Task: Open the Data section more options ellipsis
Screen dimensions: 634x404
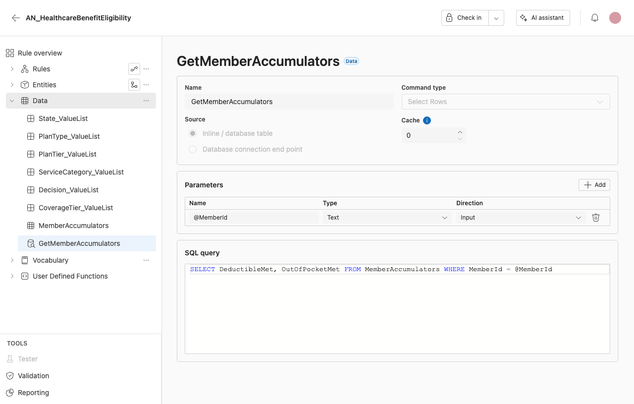Action: pyautogui.click(x=146, y=101)
